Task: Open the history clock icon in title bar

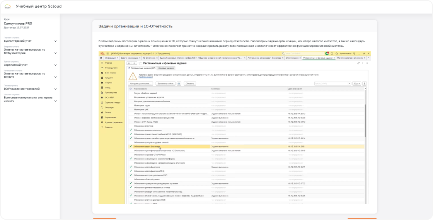Action: click(x=332, y=54)
